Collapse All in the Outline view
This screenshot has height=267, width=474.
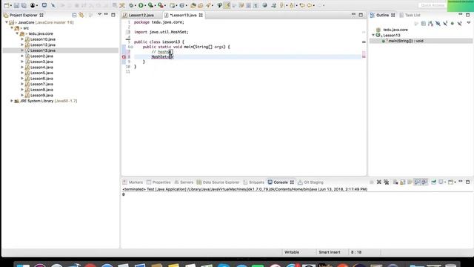click(423, 24)
